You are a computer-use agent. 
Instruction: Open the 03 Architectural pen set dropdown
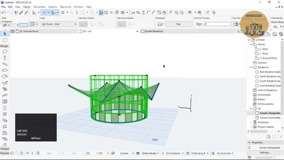(x=174, y=153)
